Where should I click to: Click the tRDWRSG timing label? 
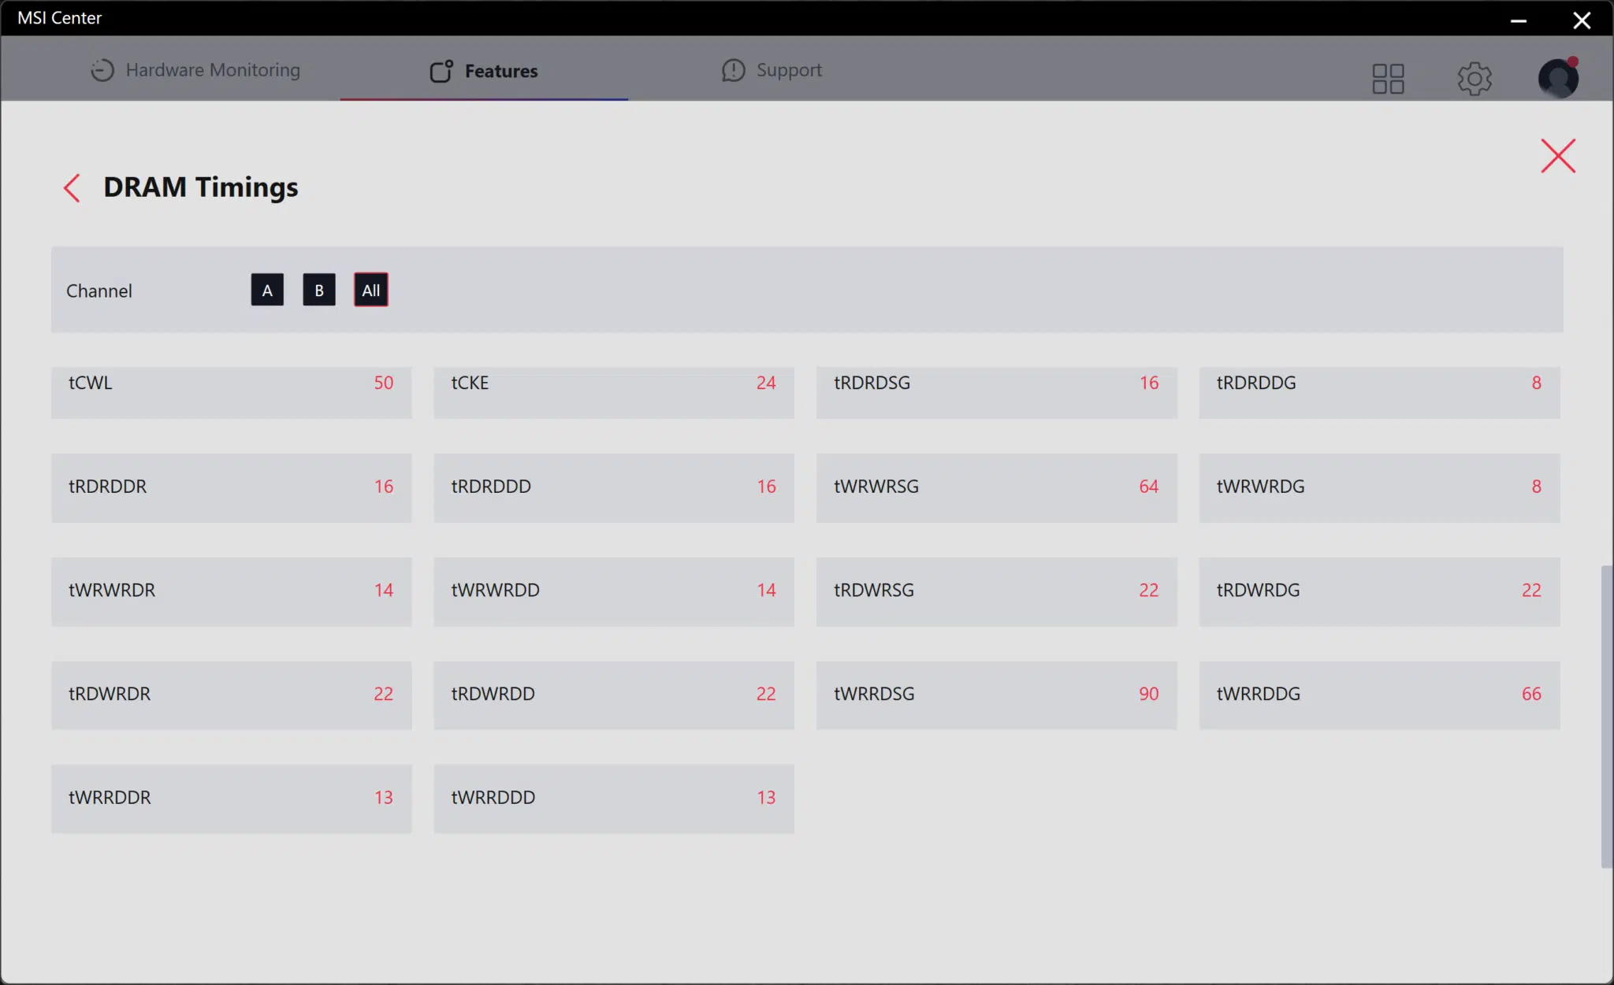point(874,590)
